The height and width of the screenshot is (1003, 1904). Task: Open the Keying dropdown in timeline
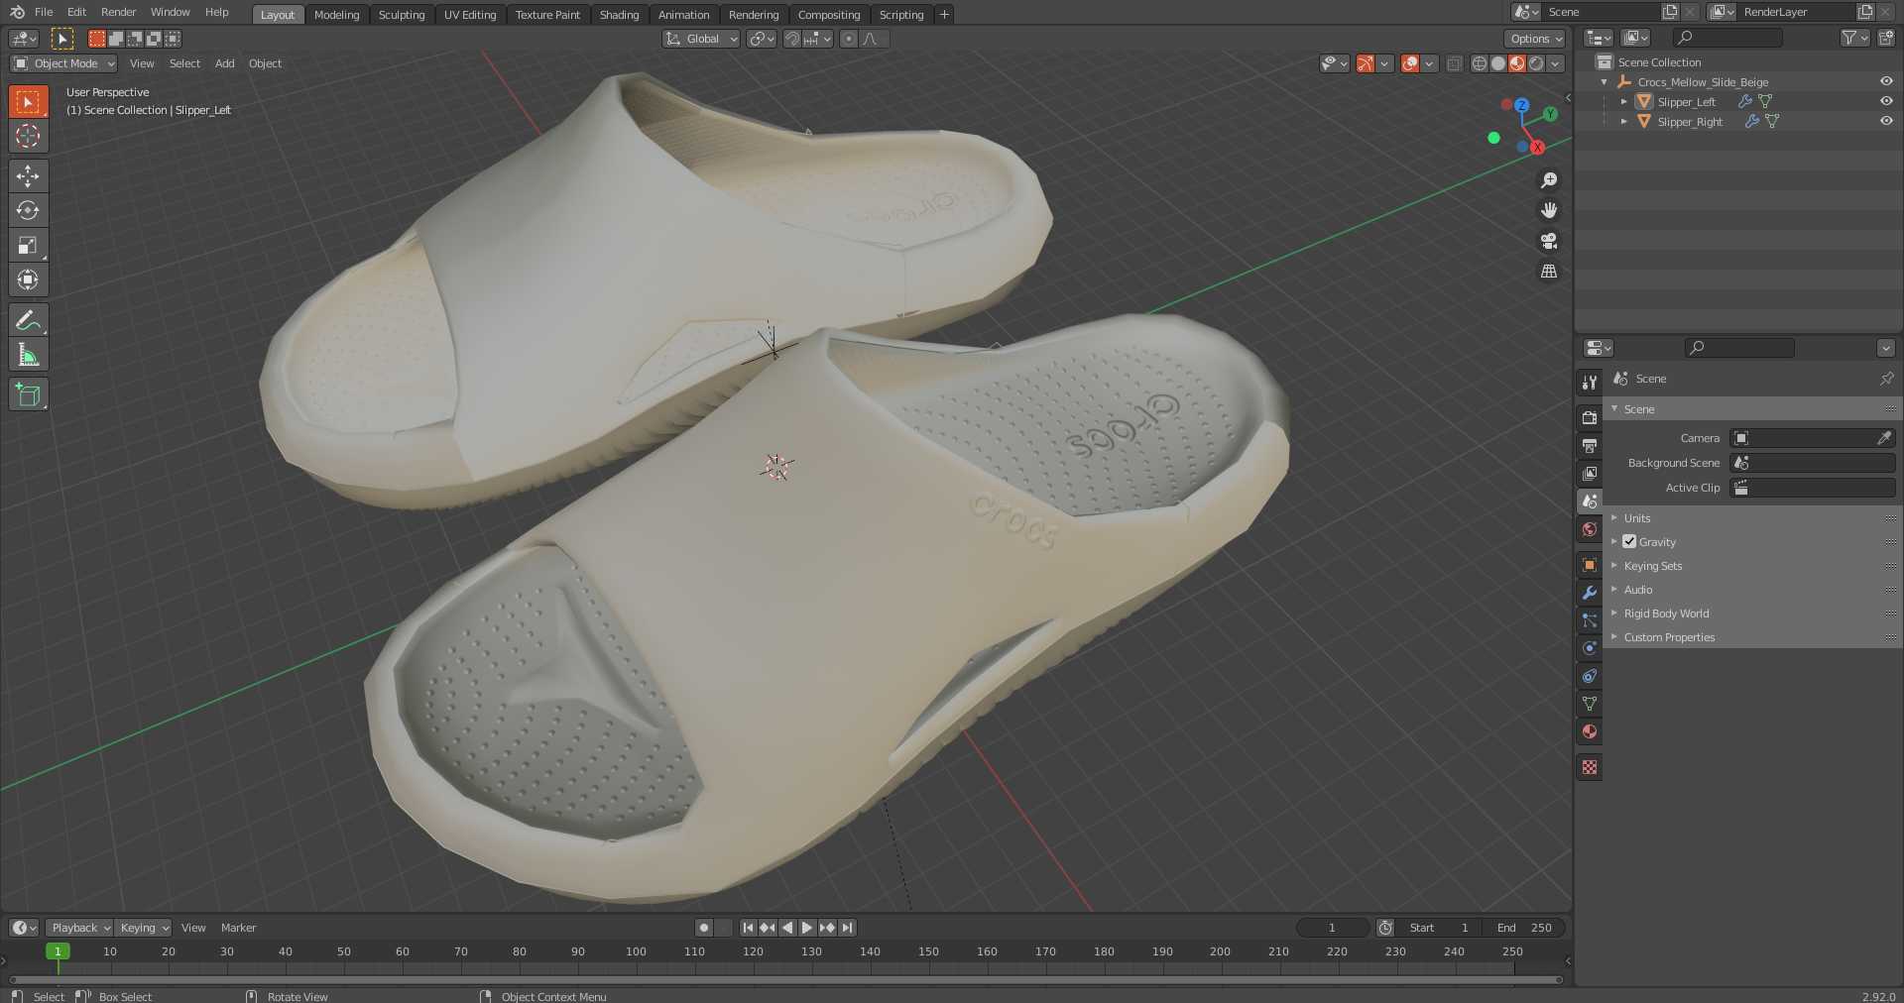coord(144,928)
